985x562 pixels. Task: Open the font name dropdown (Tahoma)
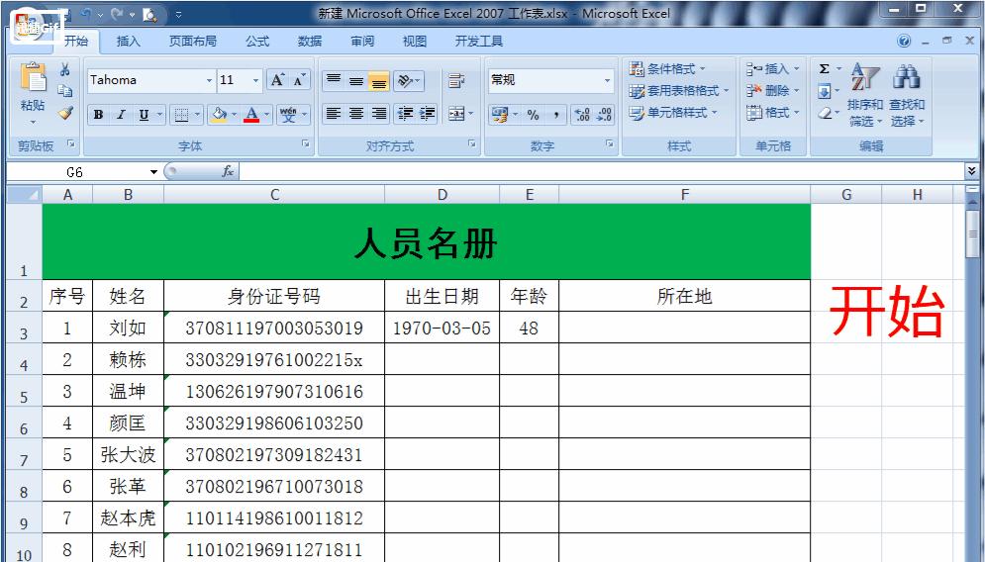tap(209, 80)
